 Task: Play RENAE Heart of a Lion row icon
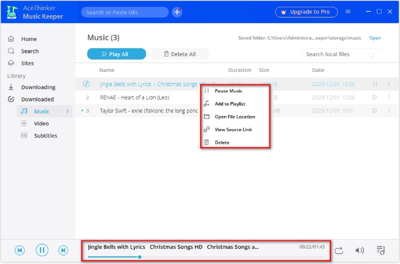coord(375,97)
